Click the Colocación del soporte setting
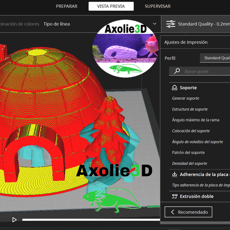This screenshot has width=230, height=230. point(191,131)
